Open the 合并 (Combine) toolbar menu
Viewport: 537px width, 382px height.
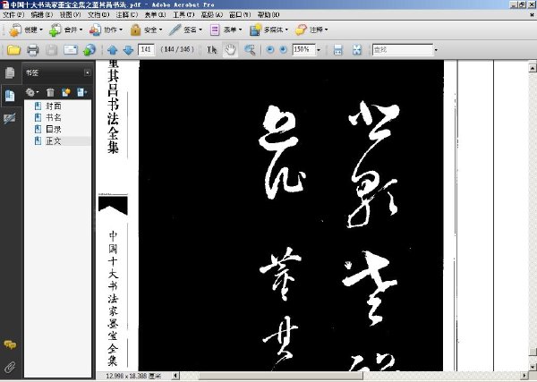click(65, 30)
